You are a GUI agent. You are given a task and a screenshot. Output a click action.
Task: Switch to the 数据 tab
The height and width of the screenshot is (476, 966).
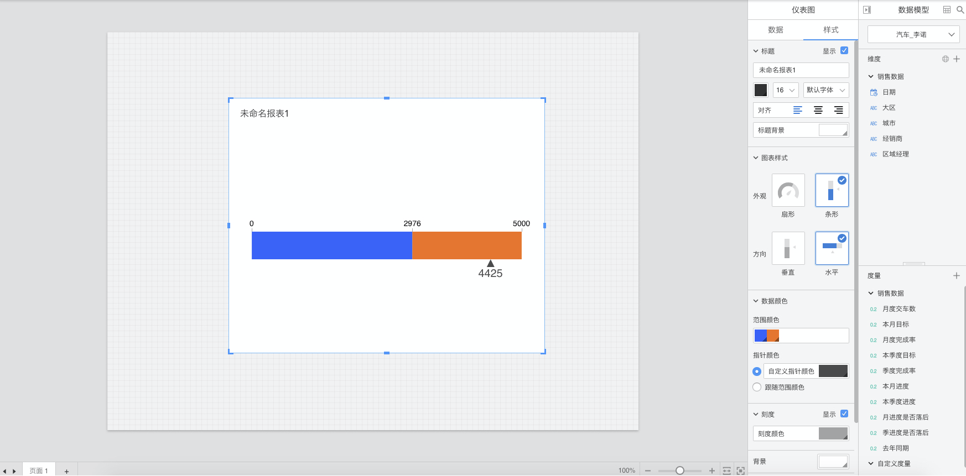point(776,30)
